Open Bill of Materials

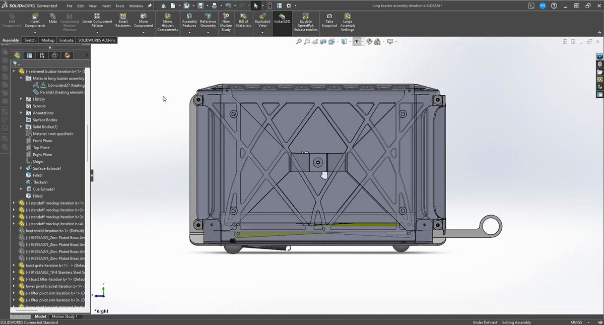[243, 21]
